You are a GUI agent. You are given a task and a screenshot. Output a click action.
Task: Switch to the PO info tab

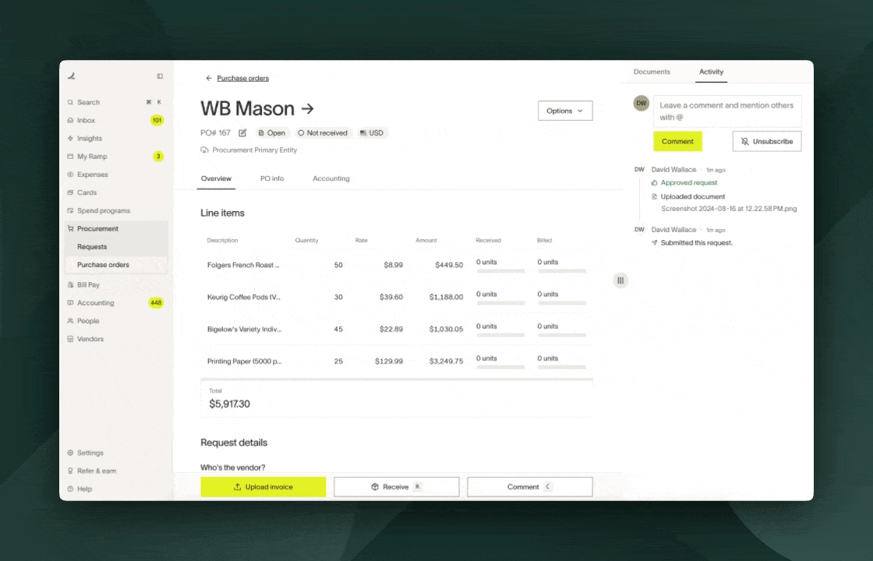point(272,178)
